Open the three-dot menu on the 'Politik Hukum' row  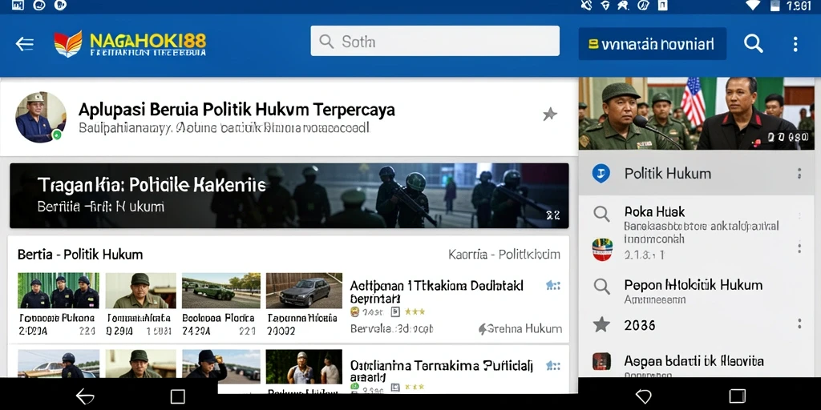pos(799,173)
